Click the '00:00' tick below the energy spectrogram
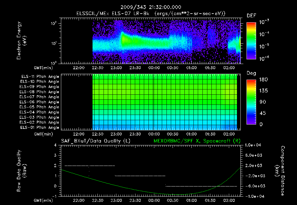Viewport: 297px width, 205px height. click(154, 68)
